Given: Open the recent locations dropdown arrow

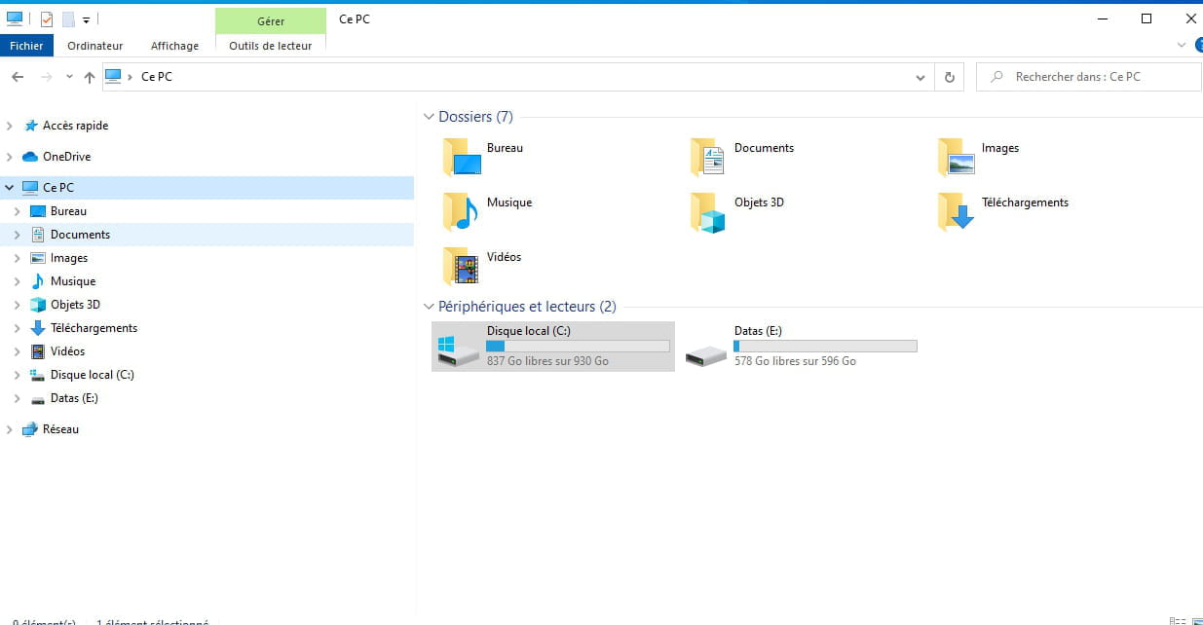Looking at the screenshot, I should pyautogui.click(x=69, y=77).
